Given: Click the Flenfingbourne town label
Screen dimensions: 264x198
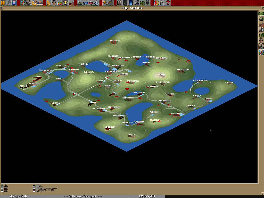Looking at the screenshot, I should click(182, 70).
